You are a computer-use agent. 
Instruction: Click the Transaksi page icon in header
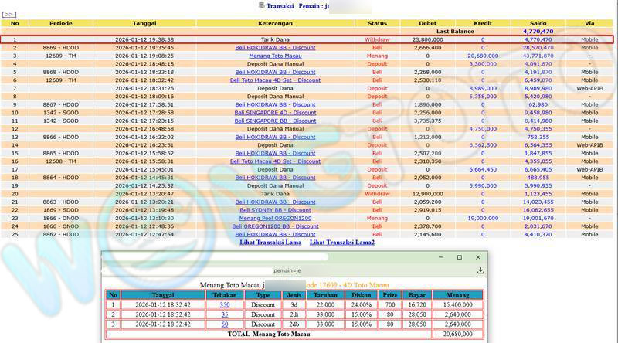pos(261,5)
